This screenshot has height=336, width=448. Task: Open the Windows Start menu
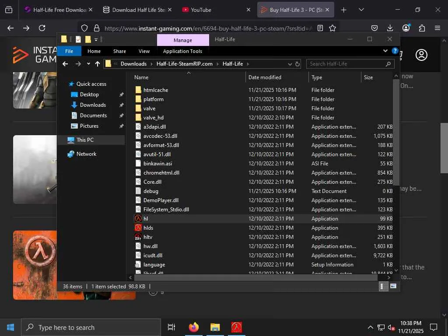10,327
